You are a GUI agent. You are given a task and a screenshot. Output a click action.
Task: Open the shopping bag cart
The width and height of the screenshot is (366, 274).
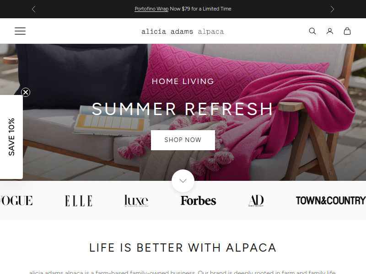coord(347,31)
